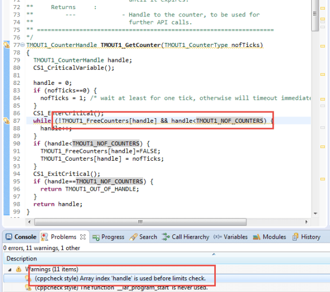Click overview ruler marker beside line 81
The width and height of the screenshot is (330, 292).
[x=323, y=75]
